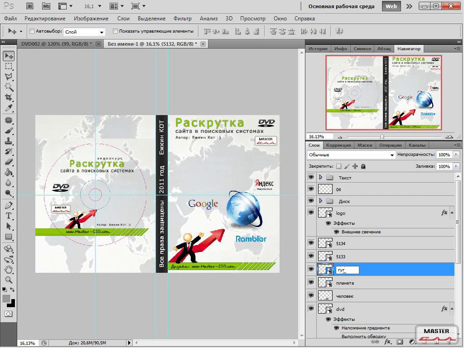464x348 pixels.
Task: Launch Adobe Bridge from top bar
Action: pyautogui.click(x=30, y=6)
